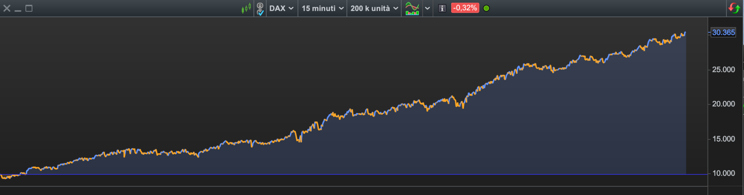Click the 10.000 price axis label
744x195 pixels.
(723, 173)
